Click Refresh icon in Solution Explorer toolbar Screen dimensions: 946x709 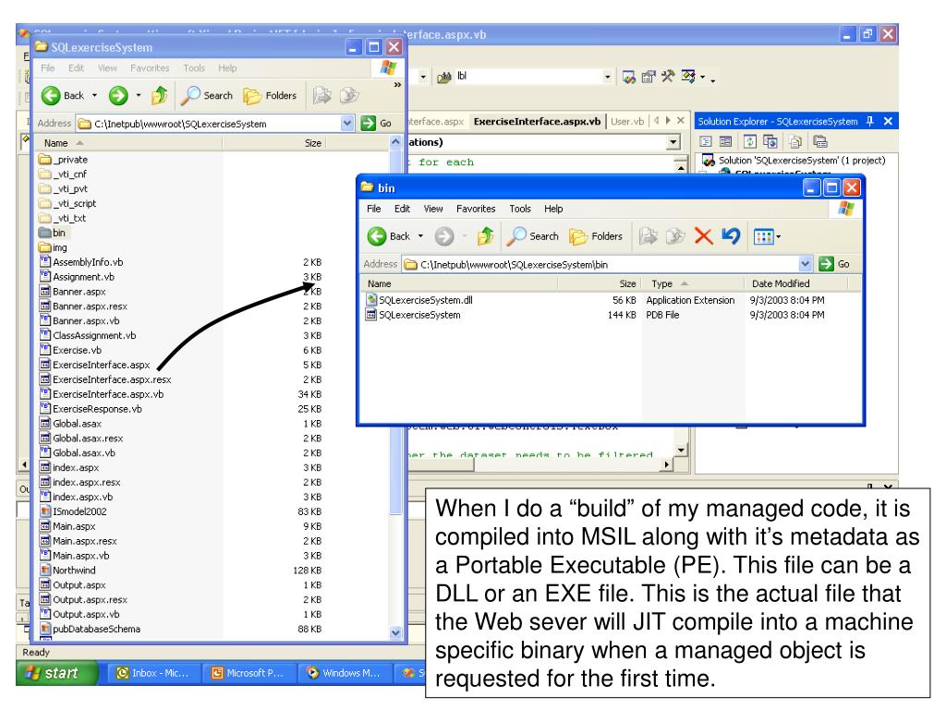(749, 141)
